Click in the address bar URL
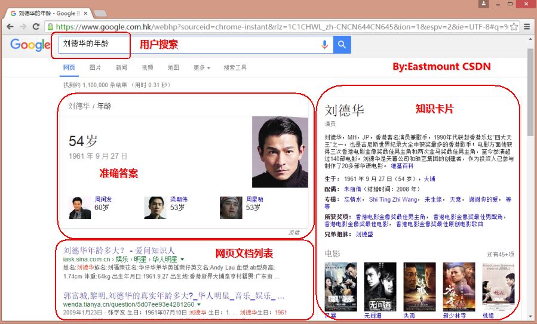 click(281, 27)
